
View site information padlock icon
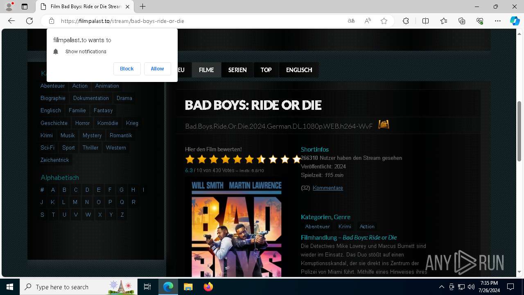[52, 21]
